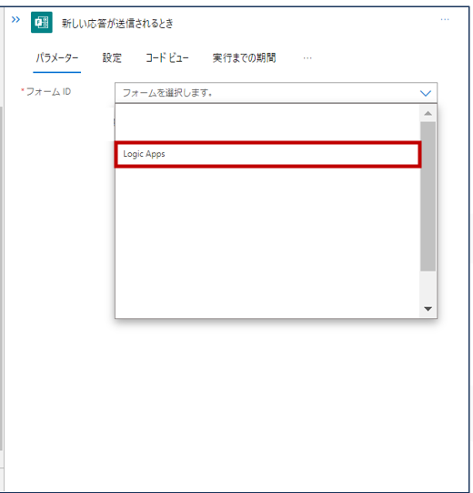The height and width of the screenshot is (493, 473).
Task: Open the コード ビュー tab
Action: click(167, 58)
